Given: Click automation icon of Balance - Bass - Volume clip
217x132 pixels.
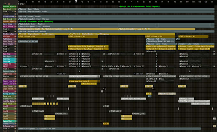Looking at the screenshot, I should tap(19, 9).
